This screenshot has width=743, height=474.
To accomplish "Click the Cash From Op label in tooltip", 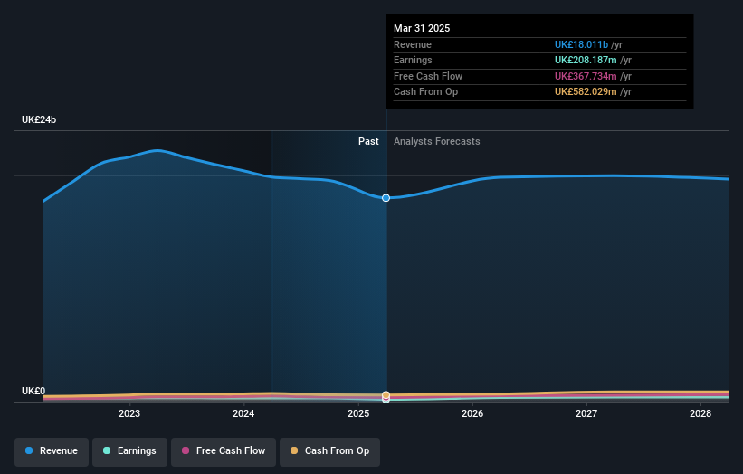I will tap(425, 92).
